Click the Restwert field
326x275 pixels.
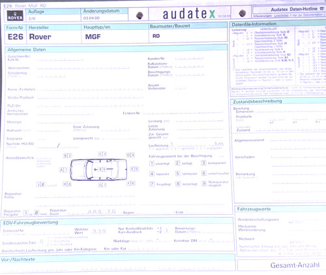point(306,239)
